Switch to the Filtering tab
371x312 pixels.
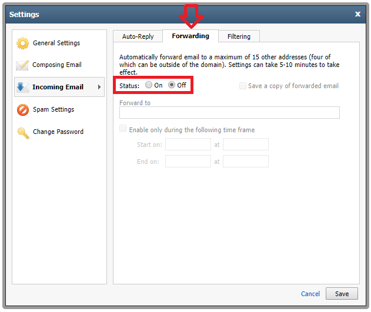239,36
